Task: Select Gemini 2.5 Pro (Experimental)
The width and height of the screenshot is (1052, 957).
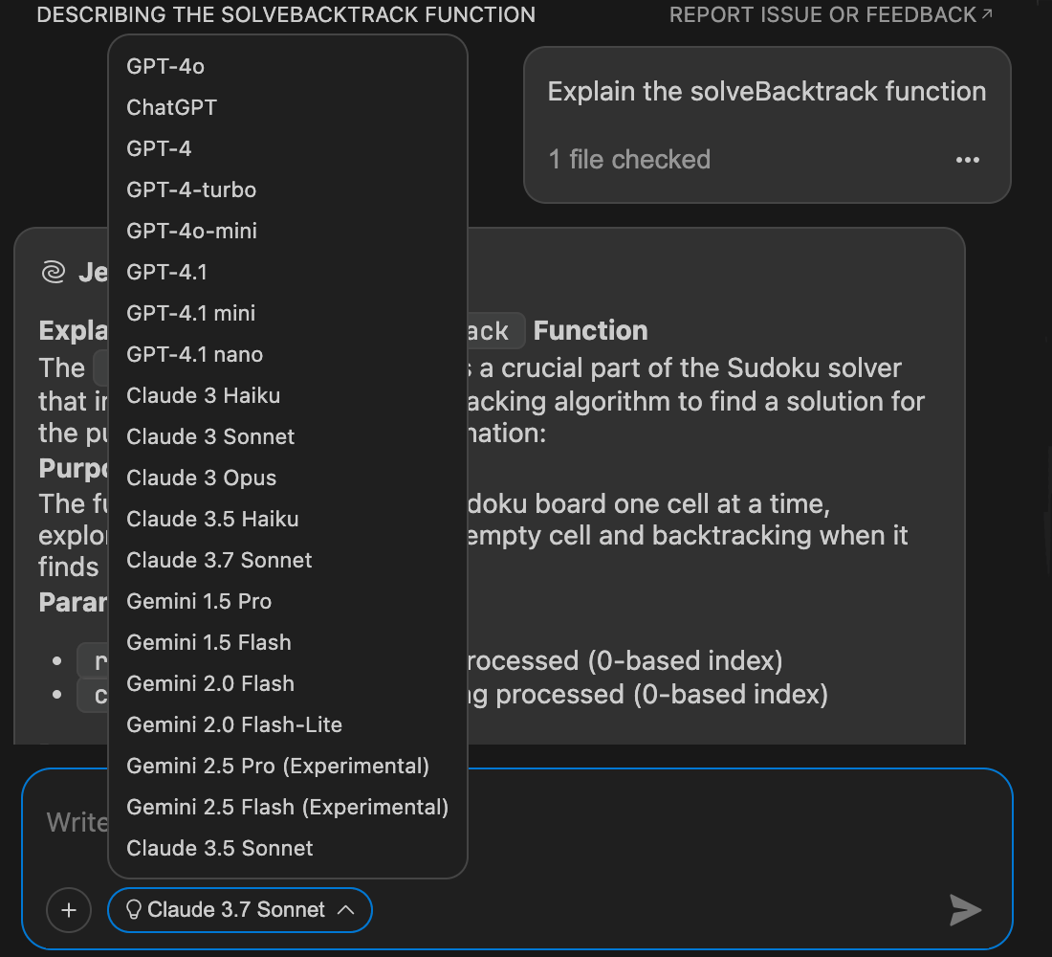Action: 277,766
